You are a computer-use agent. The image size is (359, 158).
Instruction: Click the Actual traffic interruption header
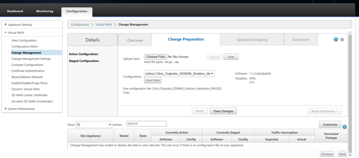[301, 139]
